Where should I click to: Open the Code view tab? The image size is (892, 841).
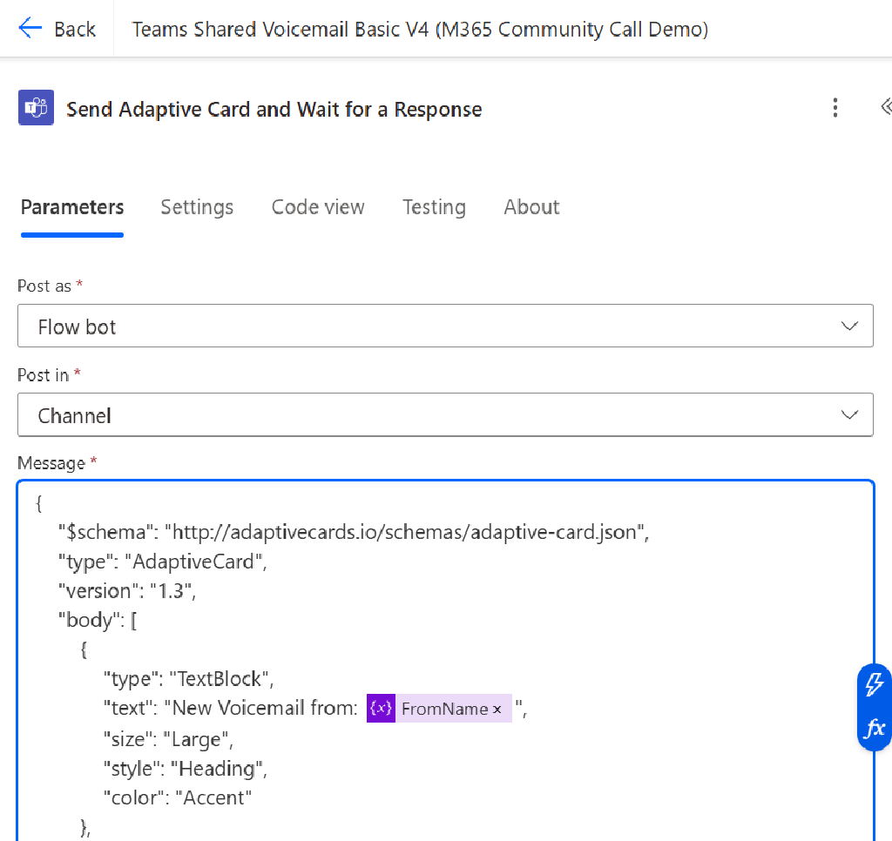317,207
